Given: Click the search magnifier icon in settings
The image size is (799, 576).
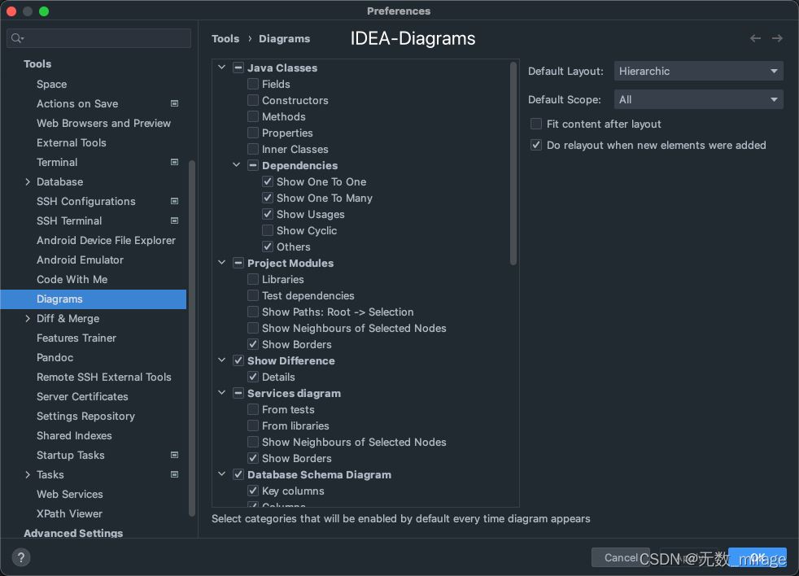Looking at the screenshot, I should point(17,38).
